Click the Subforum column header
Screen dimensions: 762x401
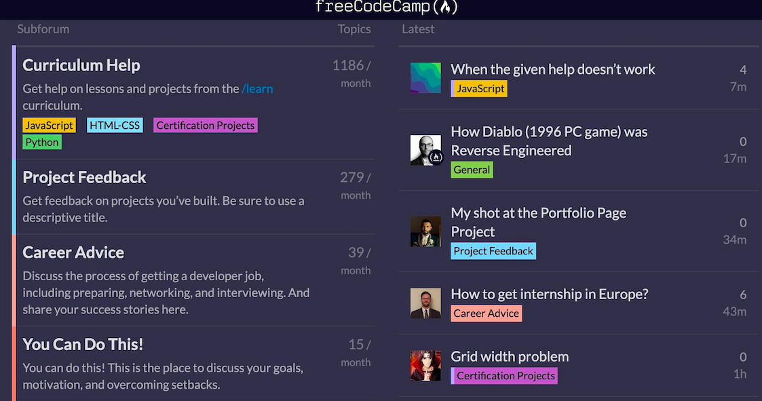(x=43, y=29)
